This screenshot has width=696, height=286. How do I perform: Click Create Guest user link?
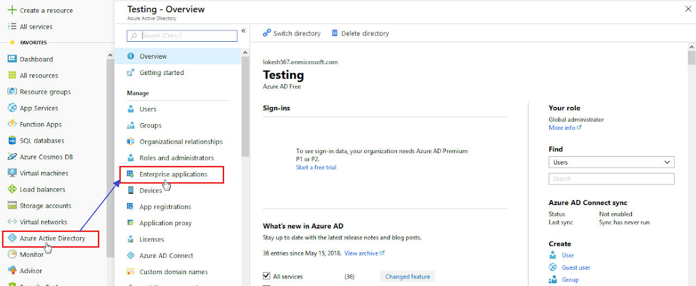tap(576, 268)
